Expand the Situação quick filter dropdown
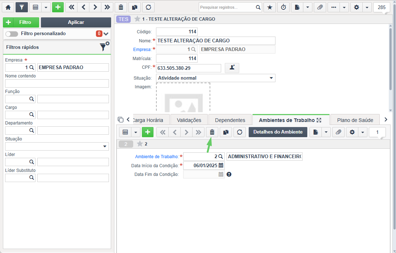The width and height of the screenshot is (396, 253). (57, 147)
